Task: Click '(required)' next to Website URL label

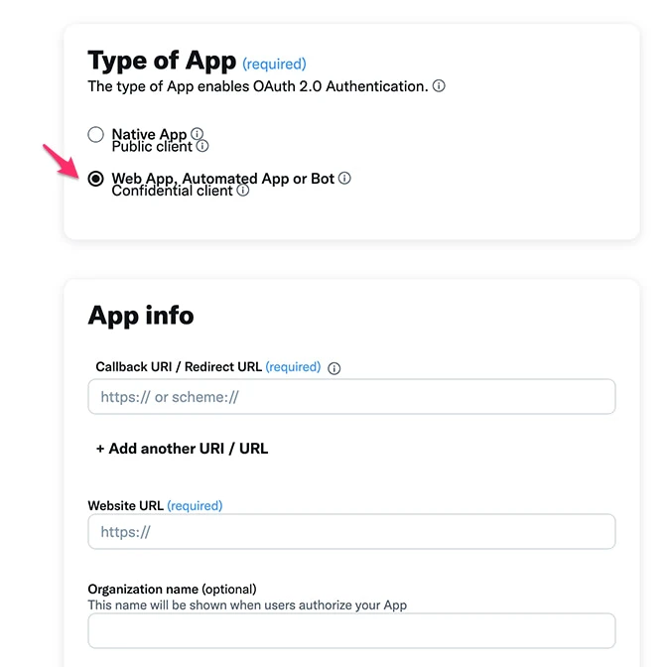Action: (195, 506)
